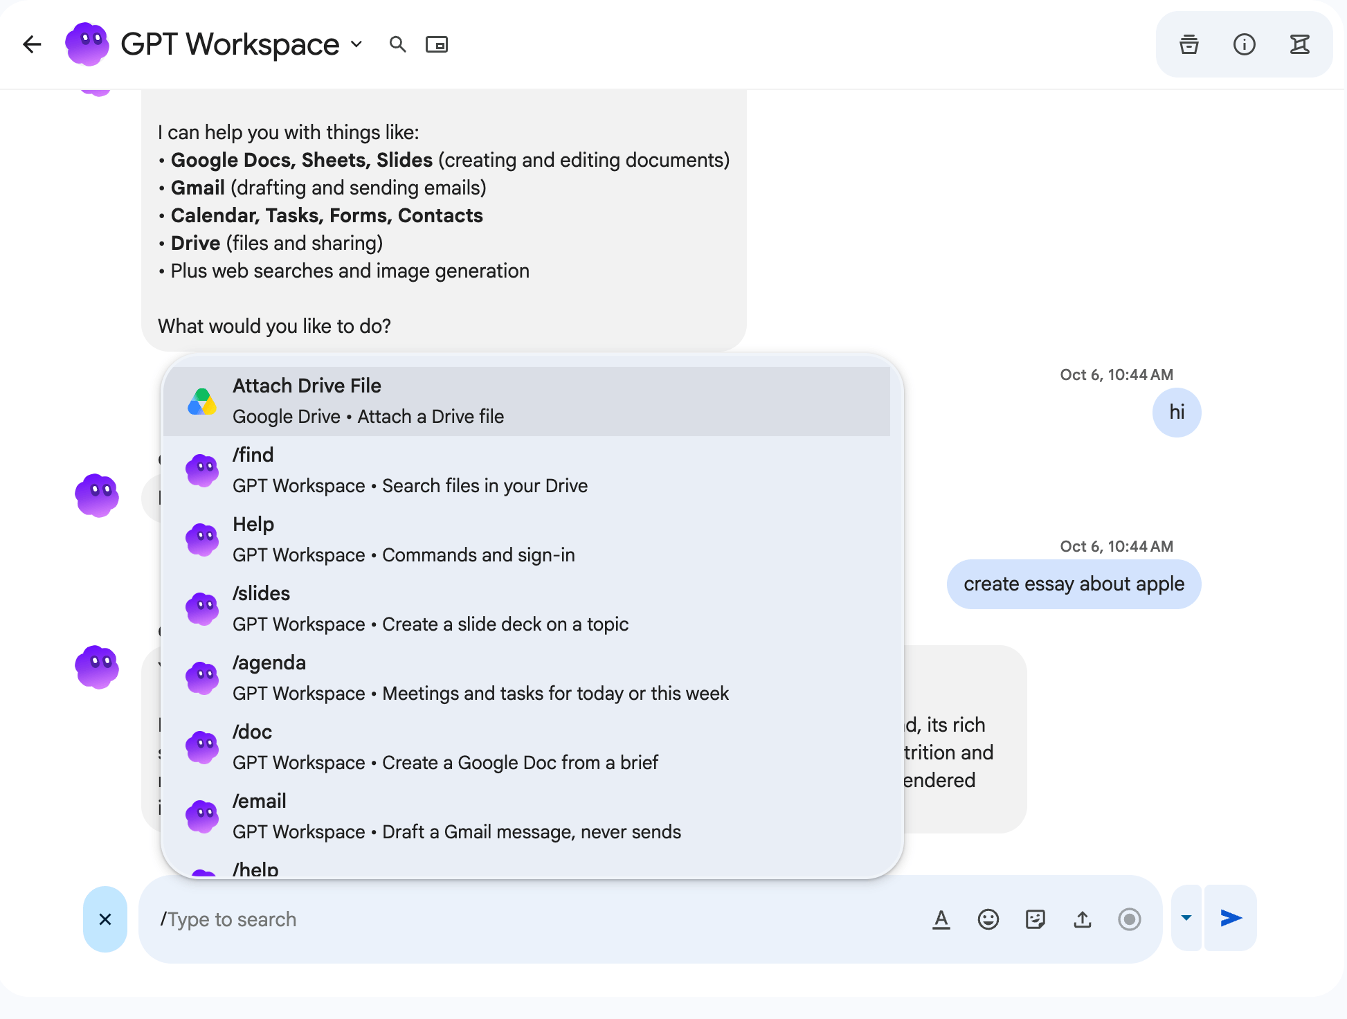The height and width of the screenshot is (1019, 1347).
Task: Click Google Drive icon in command list
Action: 202,402
